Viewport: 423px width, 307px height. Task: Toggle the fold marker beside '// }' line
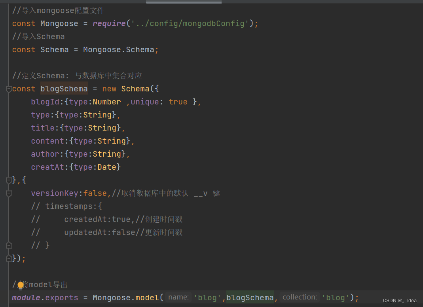click(x=9, y=245)
